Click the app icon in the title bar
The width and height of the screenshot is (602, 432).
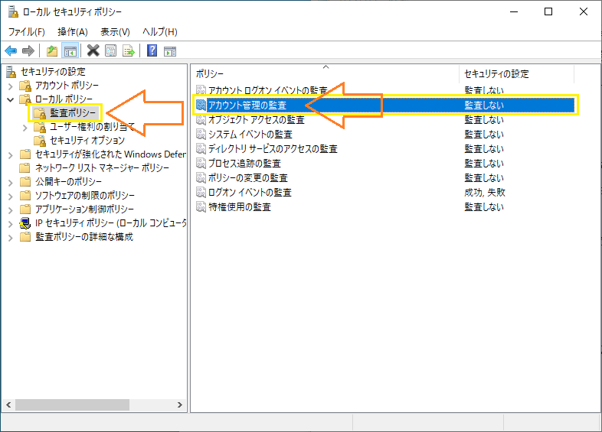click(13, 12)
